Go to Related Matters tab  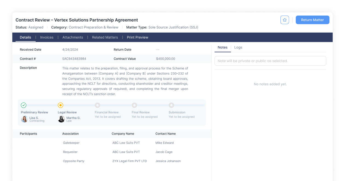click(x=105, y=37)
